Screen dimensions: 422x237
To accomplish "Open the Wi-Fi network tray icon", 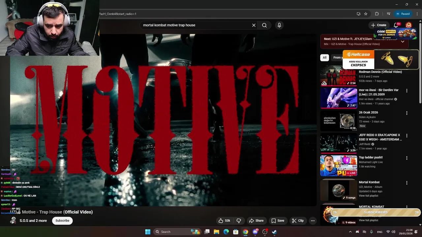I will click(x=388, y=232).
